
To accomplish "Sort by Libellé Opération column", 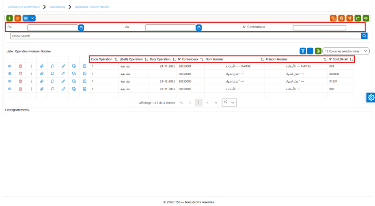I will [x=146, y=59].
